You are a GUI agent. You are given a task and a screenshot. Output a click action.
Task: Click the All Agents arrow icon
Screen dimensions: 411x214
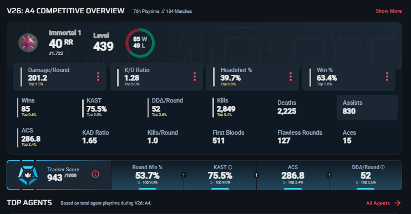(398, 203)
